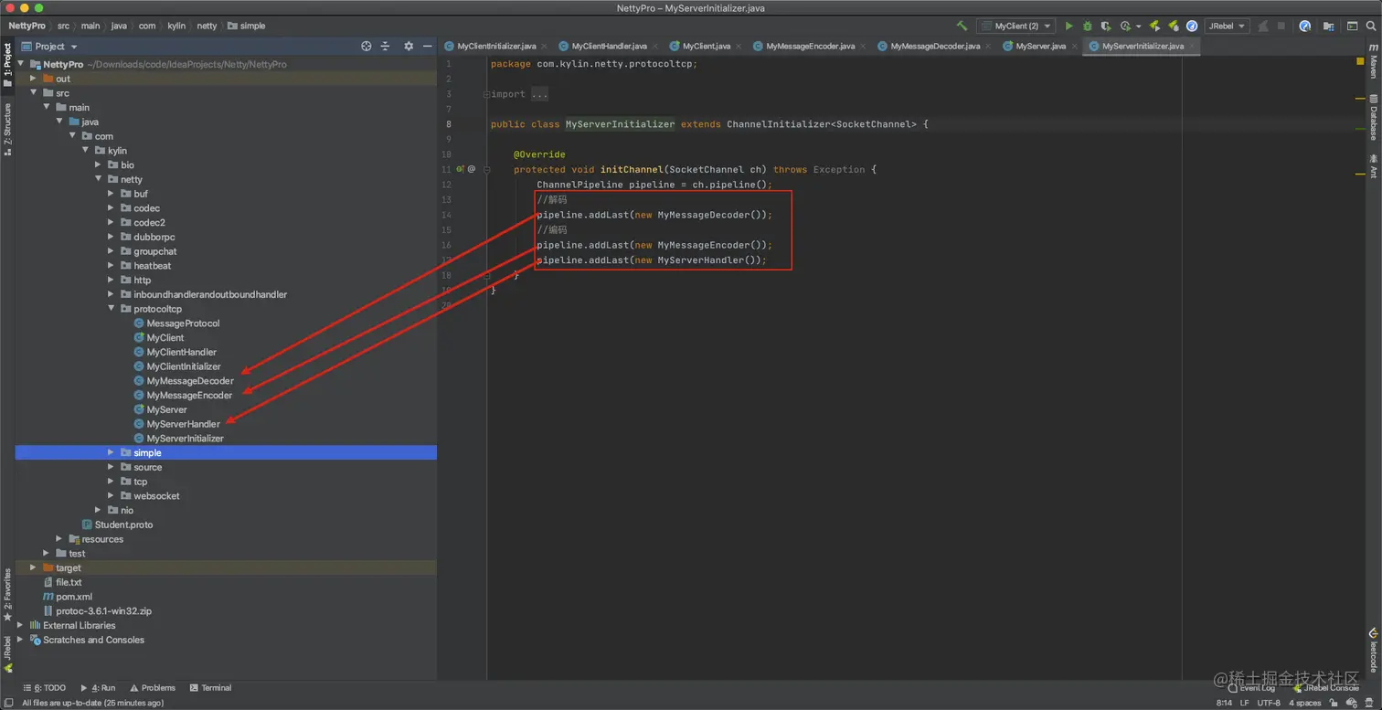The height and width of the screenshot is (710, 1382).
Task: Expand the groupchat package
Action: point(112,251)
